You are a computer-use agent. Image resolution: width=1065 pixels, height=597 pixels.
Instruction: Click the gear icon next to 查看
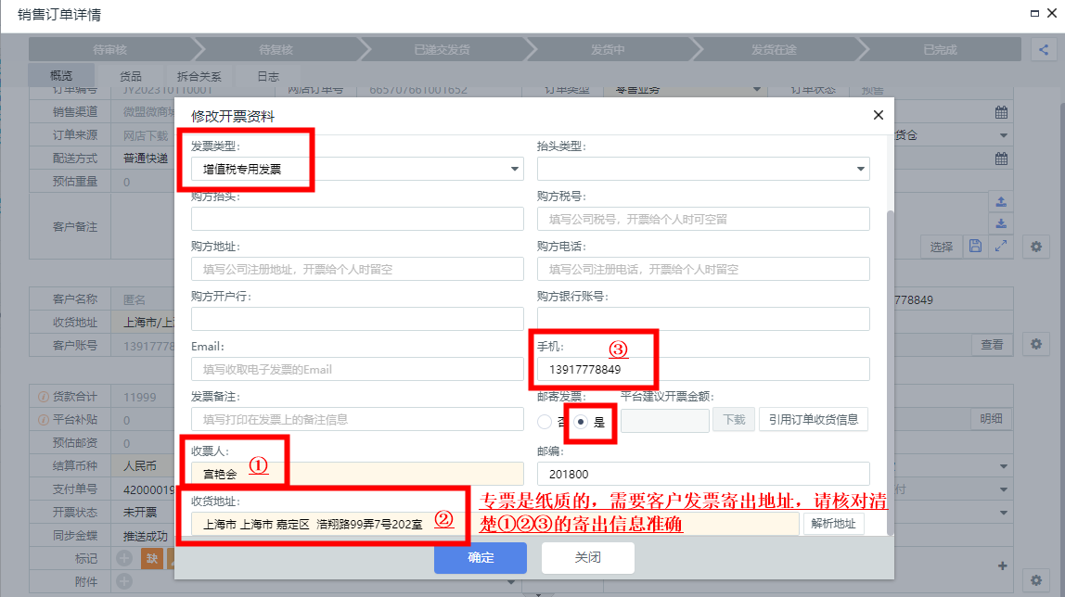click(1036, 344)
